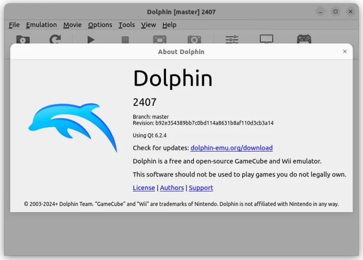
Task: Follow the dolphin-emu.org/download link
Action: 231,148
